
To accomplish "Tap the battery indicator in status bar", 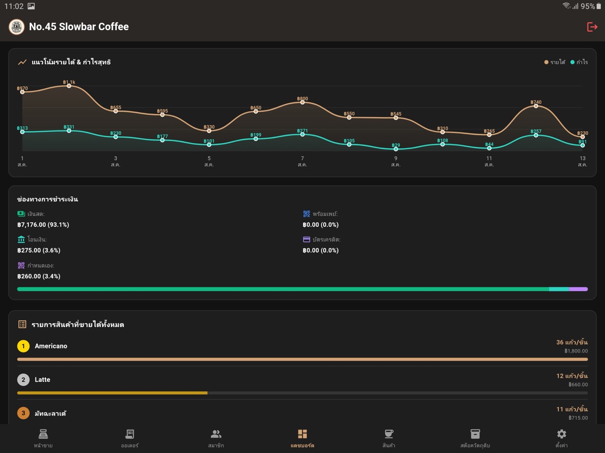I will pyautogui.click(x=599, y=6).
